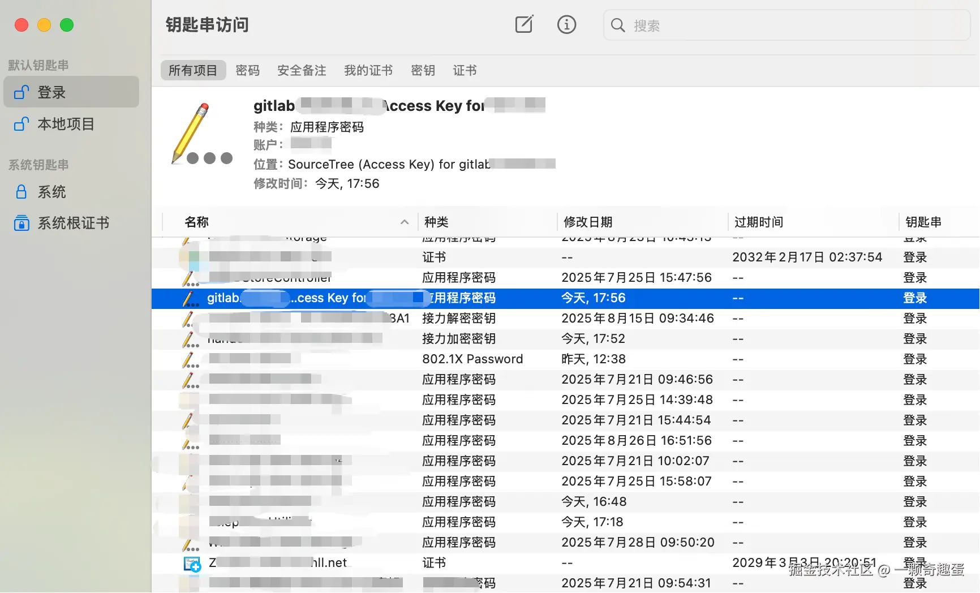This screenshot has height=593, width=980.
Task: Sort the list by the 种类 column header
Action: (487, 222)
